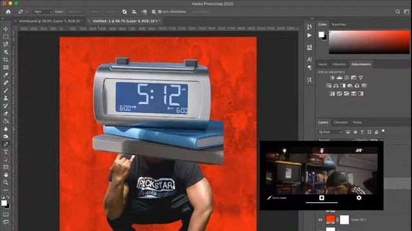Select the Paint Bucket tool
The height and width of the screenshot is (231, 412).
[x=6, y=121]
